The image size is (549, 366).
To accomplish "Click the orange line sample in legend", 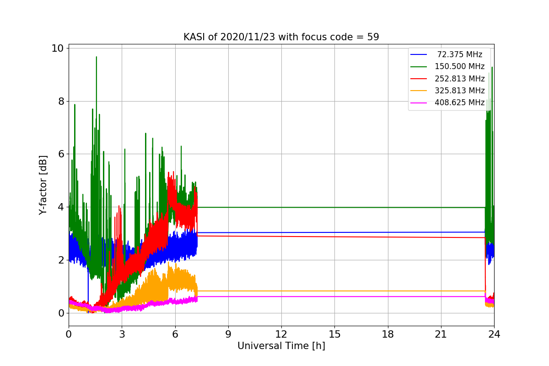I will (419, 91).
